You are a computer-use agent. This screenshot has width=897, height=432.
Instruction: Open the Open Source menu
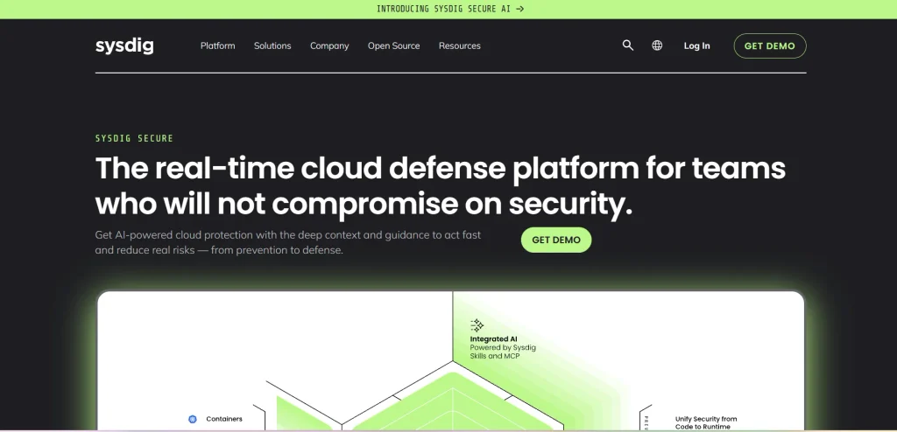pos(393,45)
